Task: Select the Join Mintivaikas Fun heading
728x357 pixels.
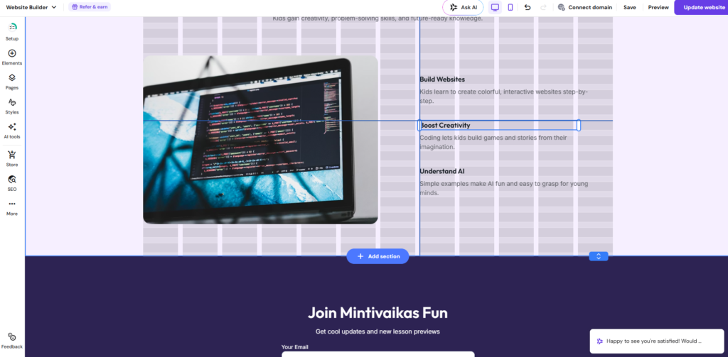Action: tap(378, 312)
